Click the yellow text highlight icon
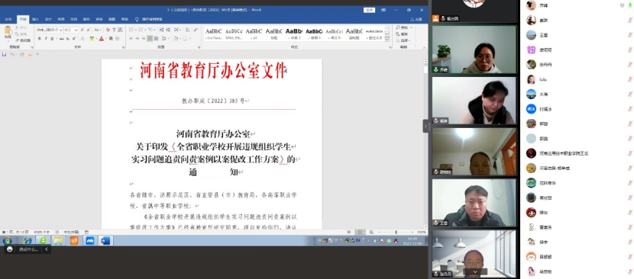The image size is (634, 279). 92,39
